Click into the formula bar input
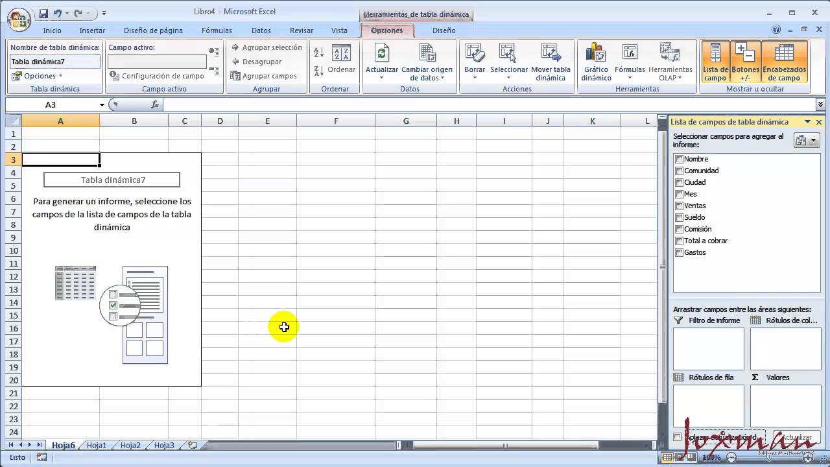This screenshot has height=467, width=830. [x=489, y=104]
